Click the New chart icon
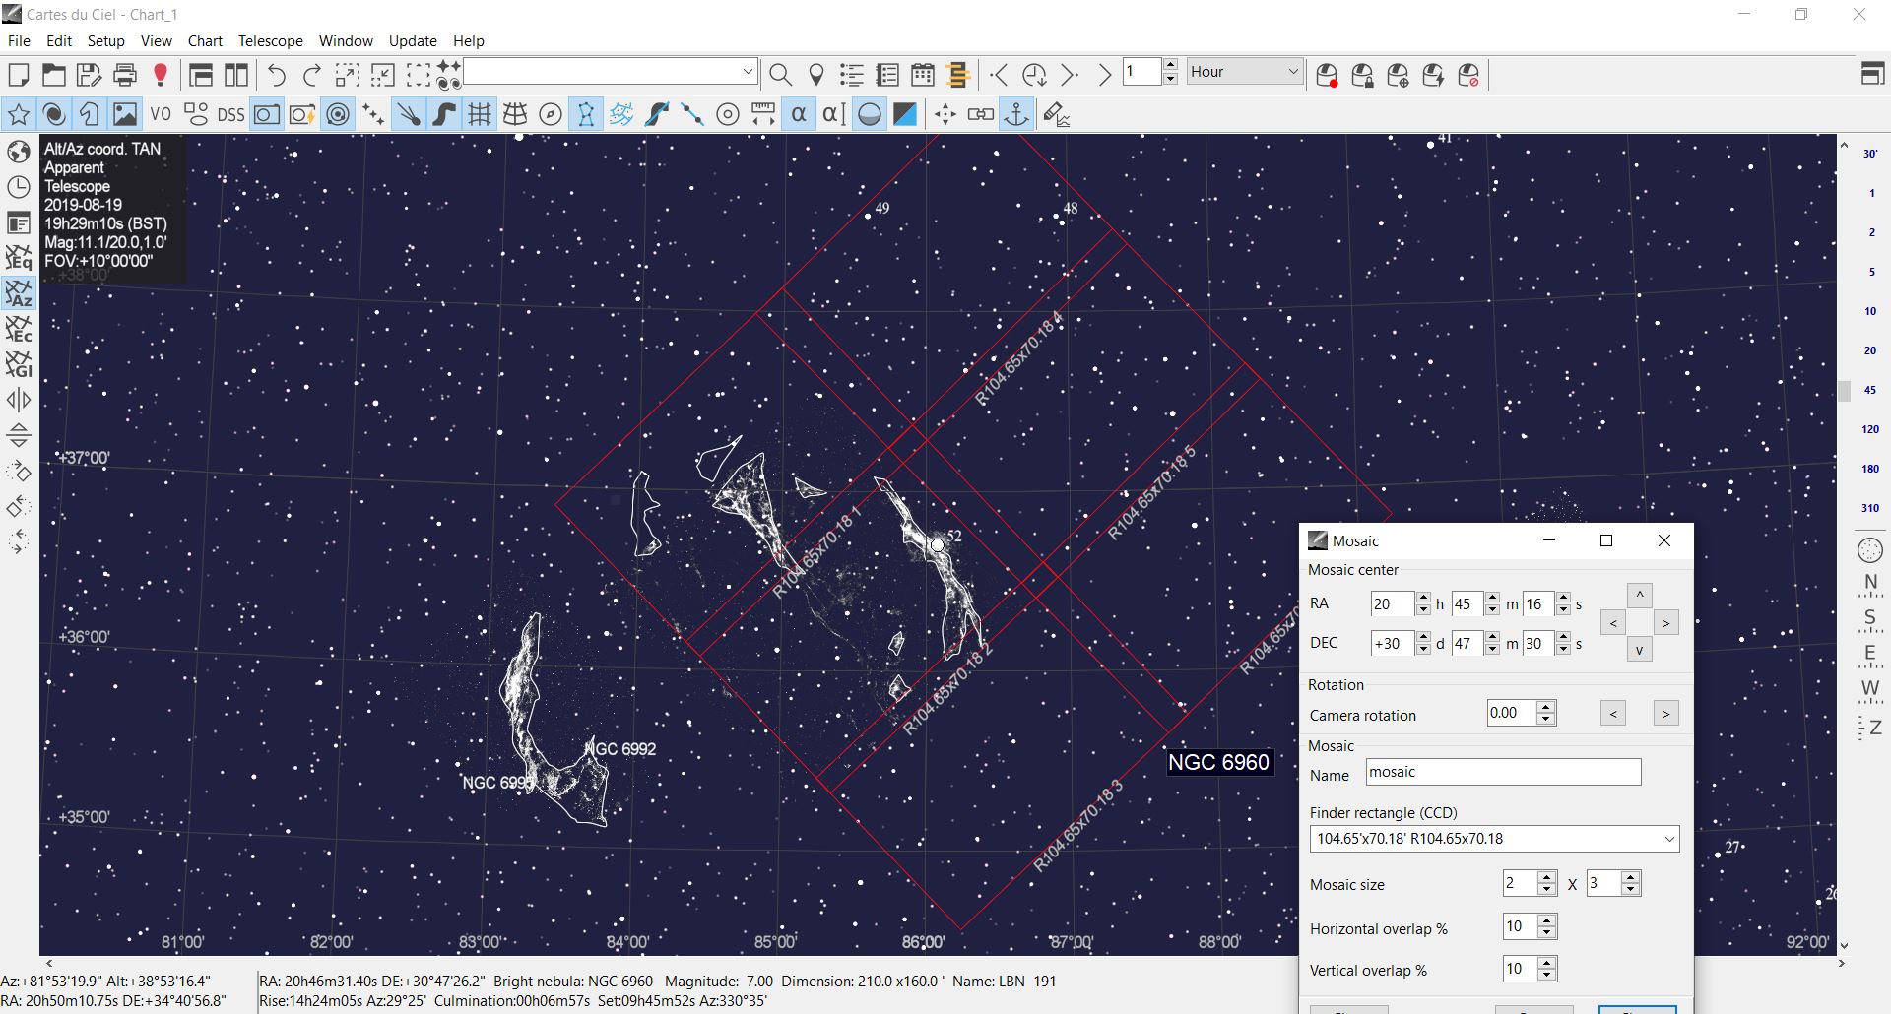This screenshot has width=1891, height=1014. pos(19,75)
